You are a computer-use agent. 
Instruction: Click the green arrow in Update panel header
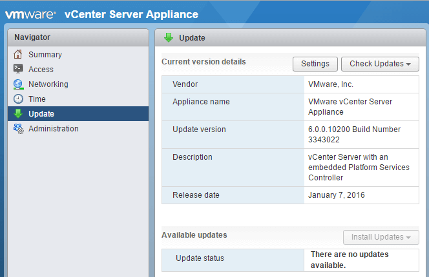click(168, 38)
